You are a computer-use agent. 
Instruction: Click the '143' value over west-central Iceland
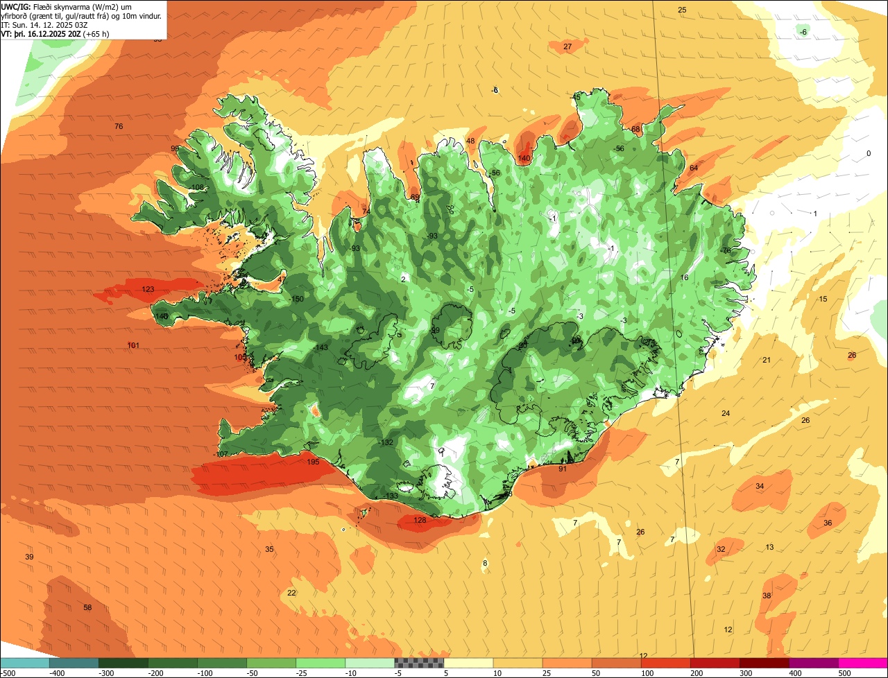click(322, 347)
